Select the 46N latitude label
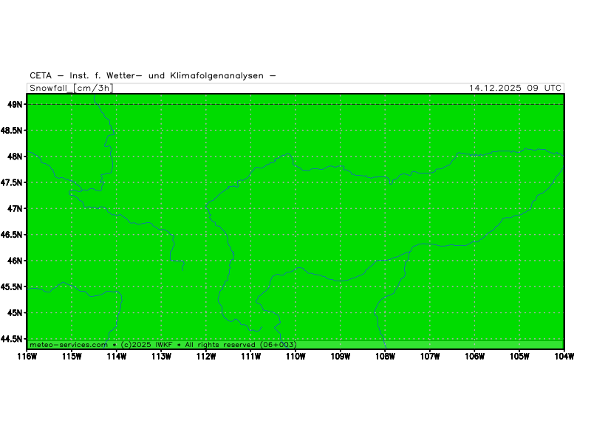The height and width of the screenshot is (443, 591). pos(15,261)
